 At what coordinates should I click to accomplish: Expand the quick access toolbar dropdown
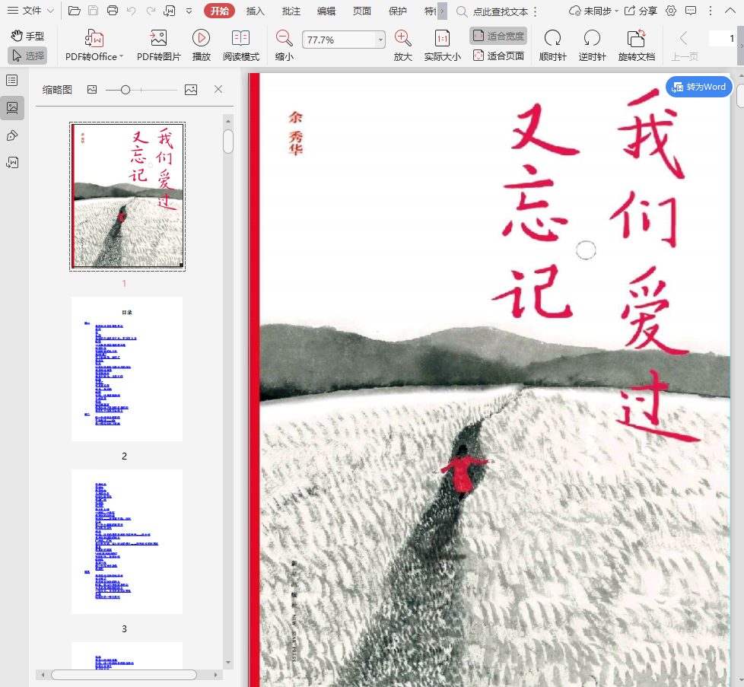(x=189, y=11)
